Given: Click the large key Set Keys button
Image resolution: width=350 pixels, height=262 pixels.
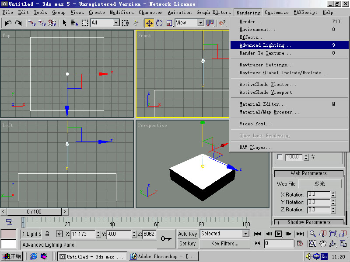Looking at the screenshot, I should (x=166, y=239).
